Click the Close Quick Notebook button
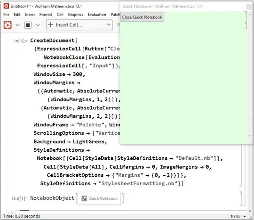This screenshot has width=254, height=220. [142, 17]
